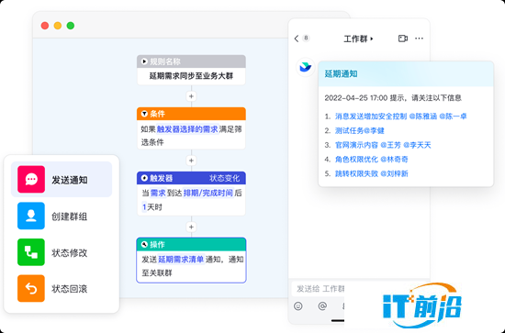Image resolution: width=505 pixels, height=333 pixels.
Task: Open link 消息发送增加安全控制
Action: [x=371, y=117]
